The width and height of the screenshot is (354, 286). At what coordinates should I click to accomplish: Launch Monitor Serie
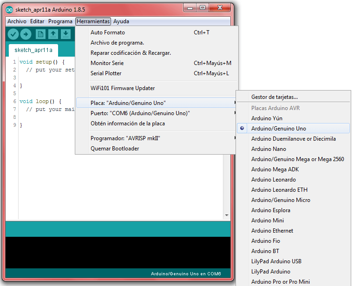(107, 63)
